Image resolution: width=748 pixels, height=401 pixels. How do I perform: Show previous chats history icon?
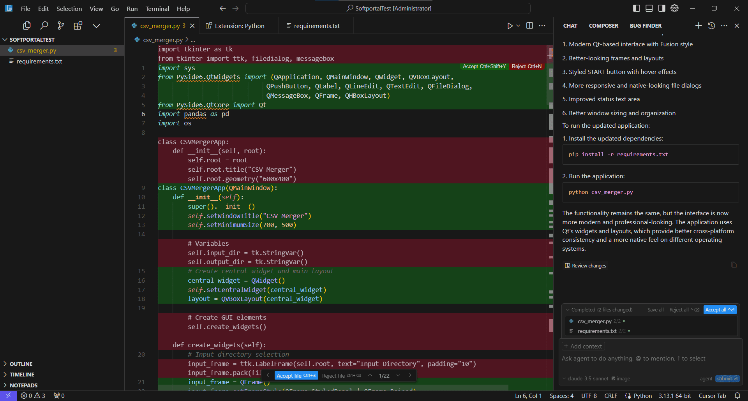coord(711,26)
